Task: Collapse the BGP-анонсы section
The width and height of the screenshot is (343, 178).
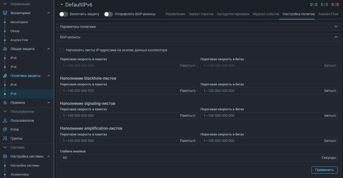Action: [336, 37]
